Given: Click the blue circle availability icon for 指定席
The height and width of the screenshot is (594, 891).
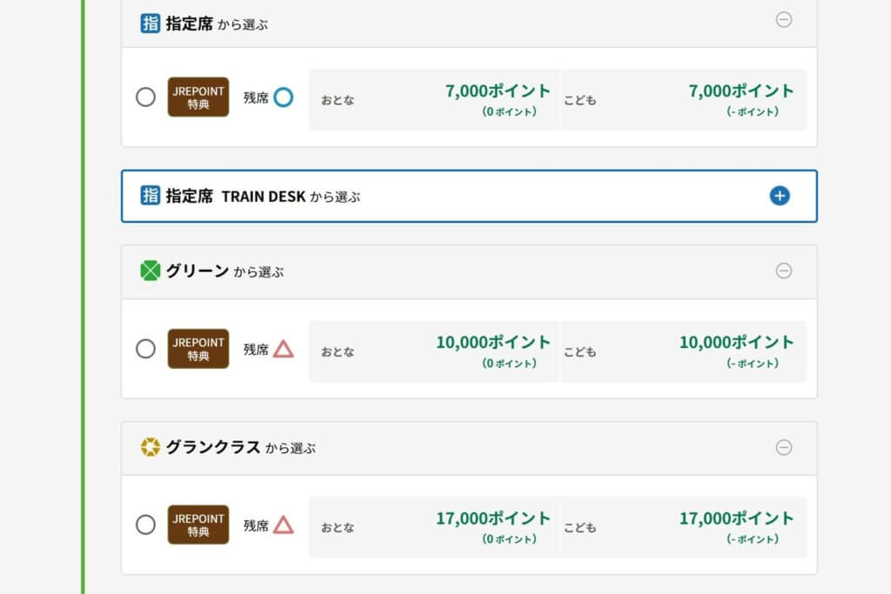Looking at the screenshot, I should coord(283,97).
